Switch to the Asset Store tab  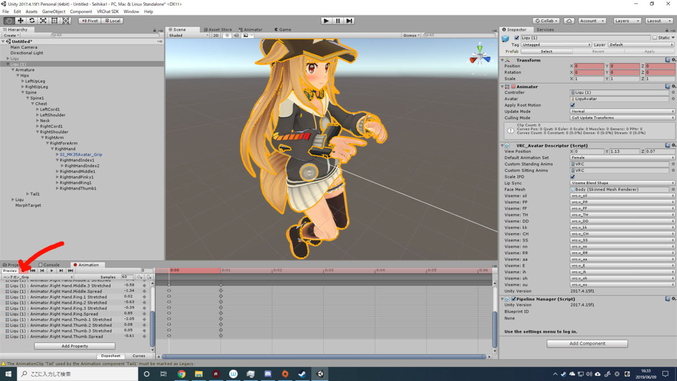point(218,29)
